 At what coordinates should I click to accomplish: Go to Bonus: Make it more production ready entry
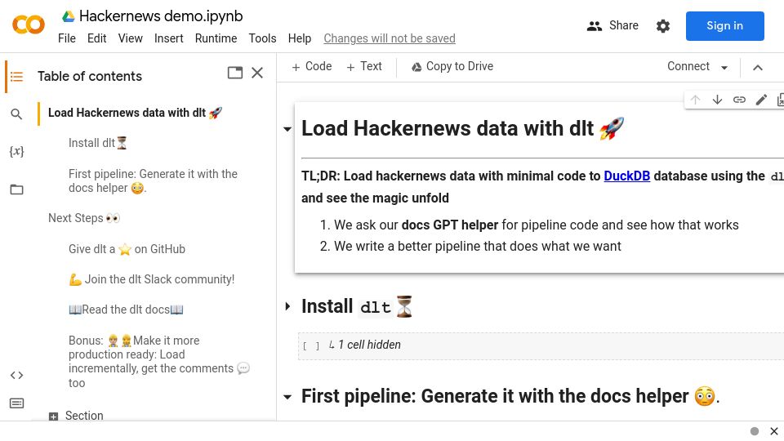coord(159,362)
